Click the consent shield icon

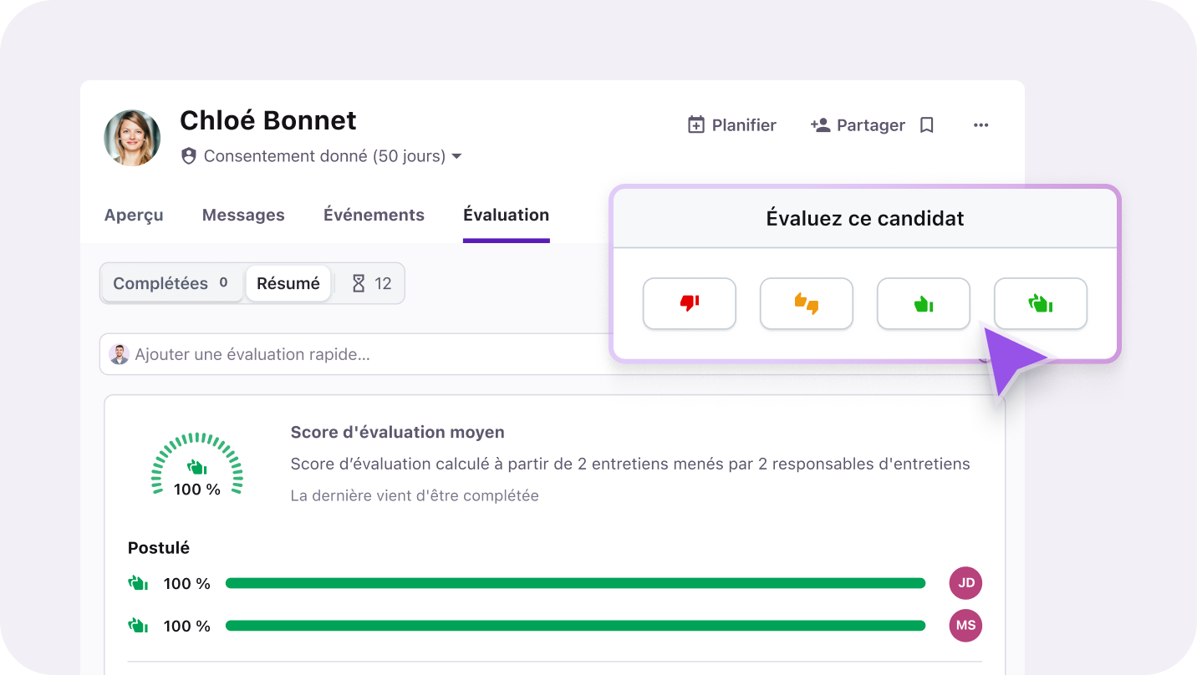coord(189,155)
